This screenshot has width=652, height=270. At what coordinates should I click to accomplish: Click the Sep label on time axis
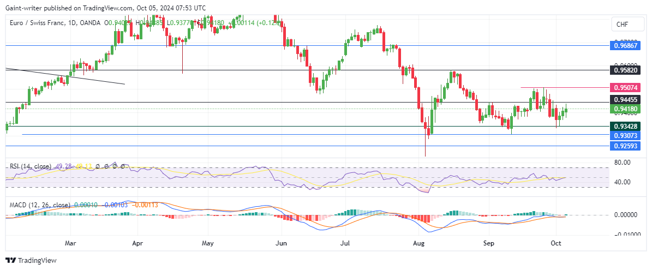(x=489, y=243)
